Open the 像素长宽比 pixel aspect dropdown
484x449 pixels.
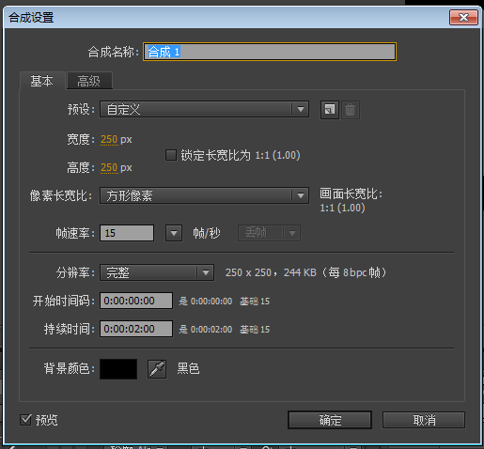click(204, 195)
